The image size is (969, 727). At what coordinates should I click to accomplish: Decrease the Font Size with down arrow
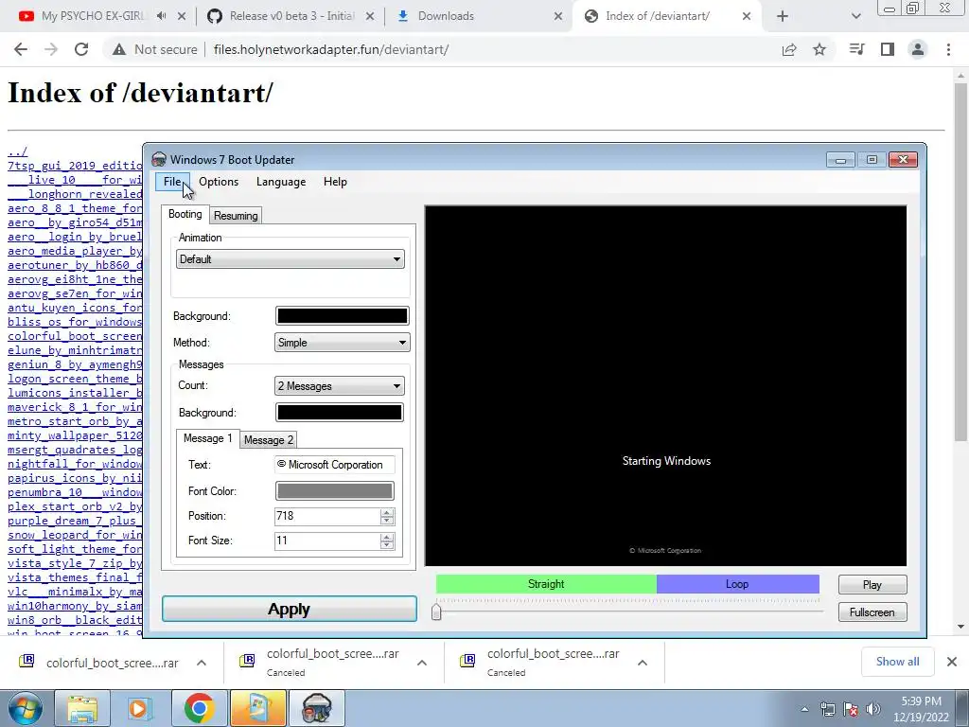tap(387, 545)
